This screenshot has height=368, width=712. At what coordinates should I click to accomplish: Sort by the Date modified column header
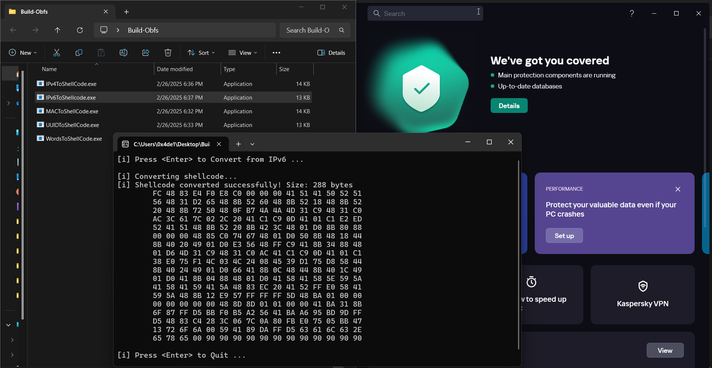187,69
